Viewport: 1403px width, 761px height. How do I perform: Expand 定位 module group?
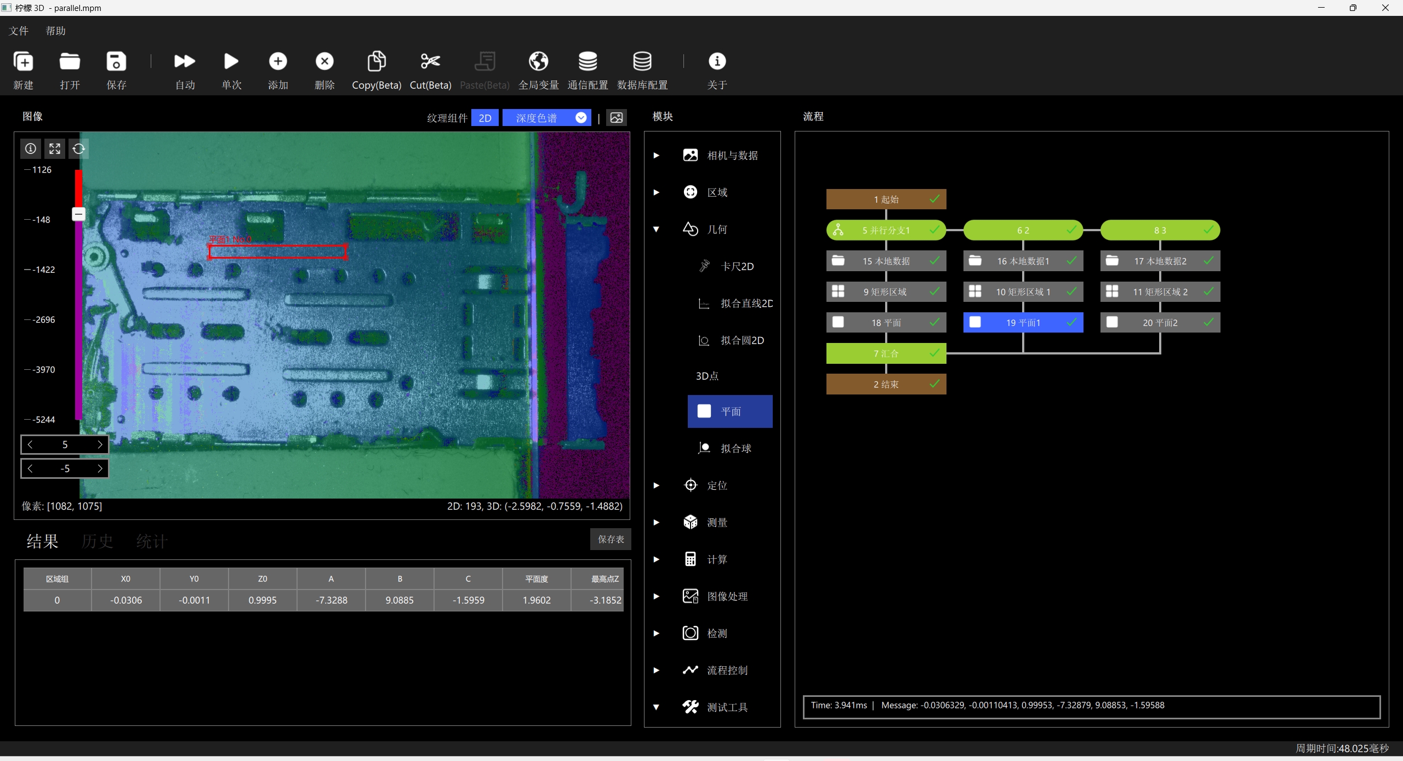click(x=657, y=485)
